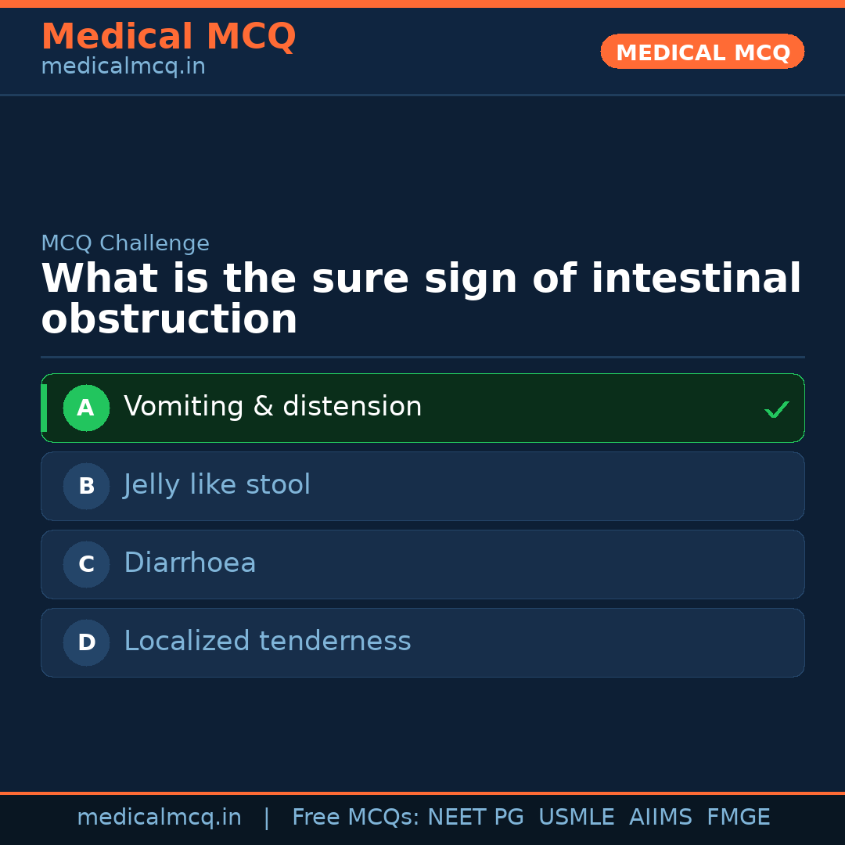Viewport: 845px width, 845px height.
Task: Select the "Localized tenderness" option
Action: tap(267, 642)
